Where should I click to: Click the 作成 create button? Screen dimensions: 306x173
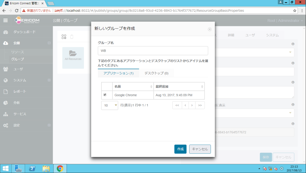(180, 149)
